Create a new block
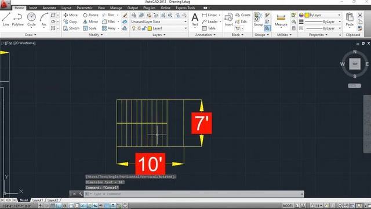Image resolution: width=371 pixels, height=209 pixels. 243,15
